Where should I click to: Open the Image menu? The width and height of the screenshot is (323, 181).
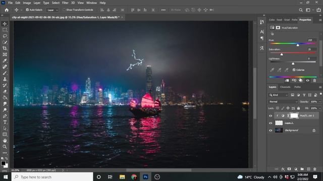coord(27,3)
